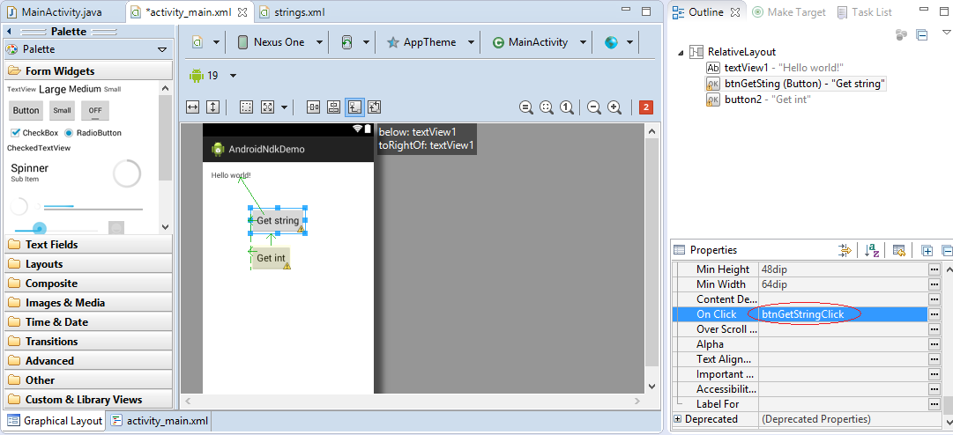Screen dimensions: 953x435
Task: Click the Get int button on canvas
Action: (271, 258)
